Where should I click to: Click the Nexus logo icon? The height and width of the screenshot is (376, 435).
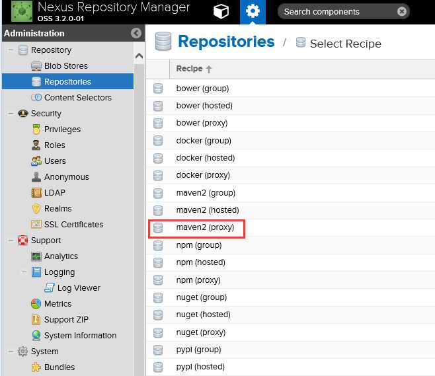(x=22, y=11)
